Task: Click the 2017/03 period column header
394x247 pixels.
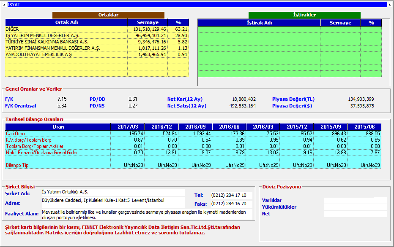Action: (128, 127)
